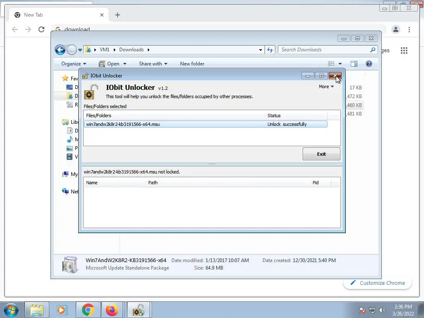Go back in Explorer Downloads window
Image resolution: width=424 pixels, height=318 pixels.
(60, 50)
